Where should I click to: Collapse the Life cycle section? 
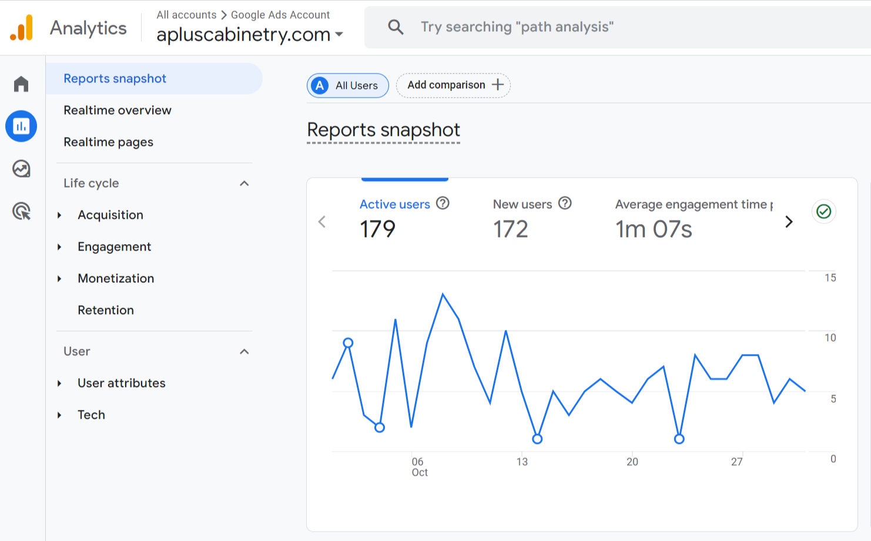click(x=244, y=183)
